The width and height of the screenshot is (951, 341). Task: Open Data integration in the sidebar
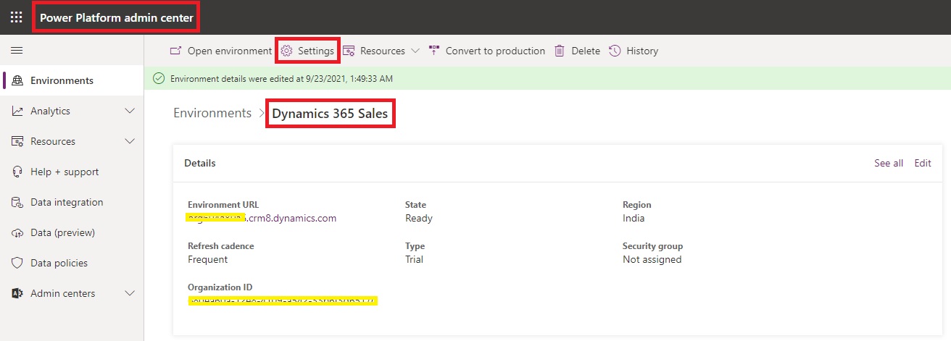click(67, 202)
